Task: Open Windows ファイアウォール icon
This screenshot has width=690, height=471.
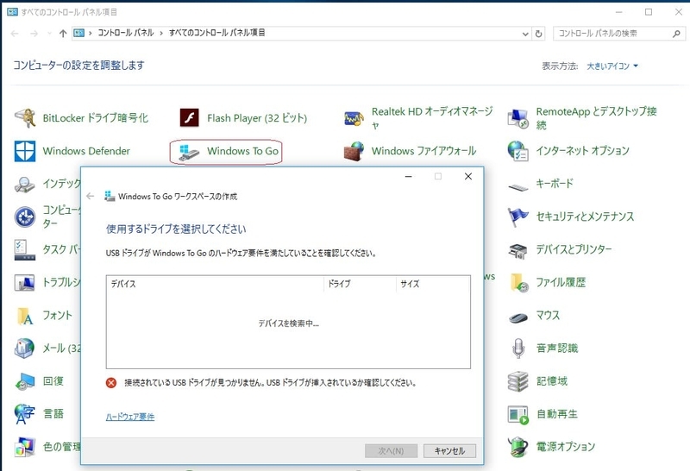Action: 354,151
